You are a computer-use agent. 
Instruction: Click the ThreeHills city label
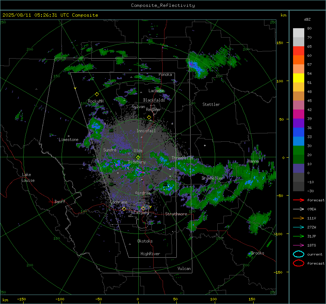pos(182,158)
